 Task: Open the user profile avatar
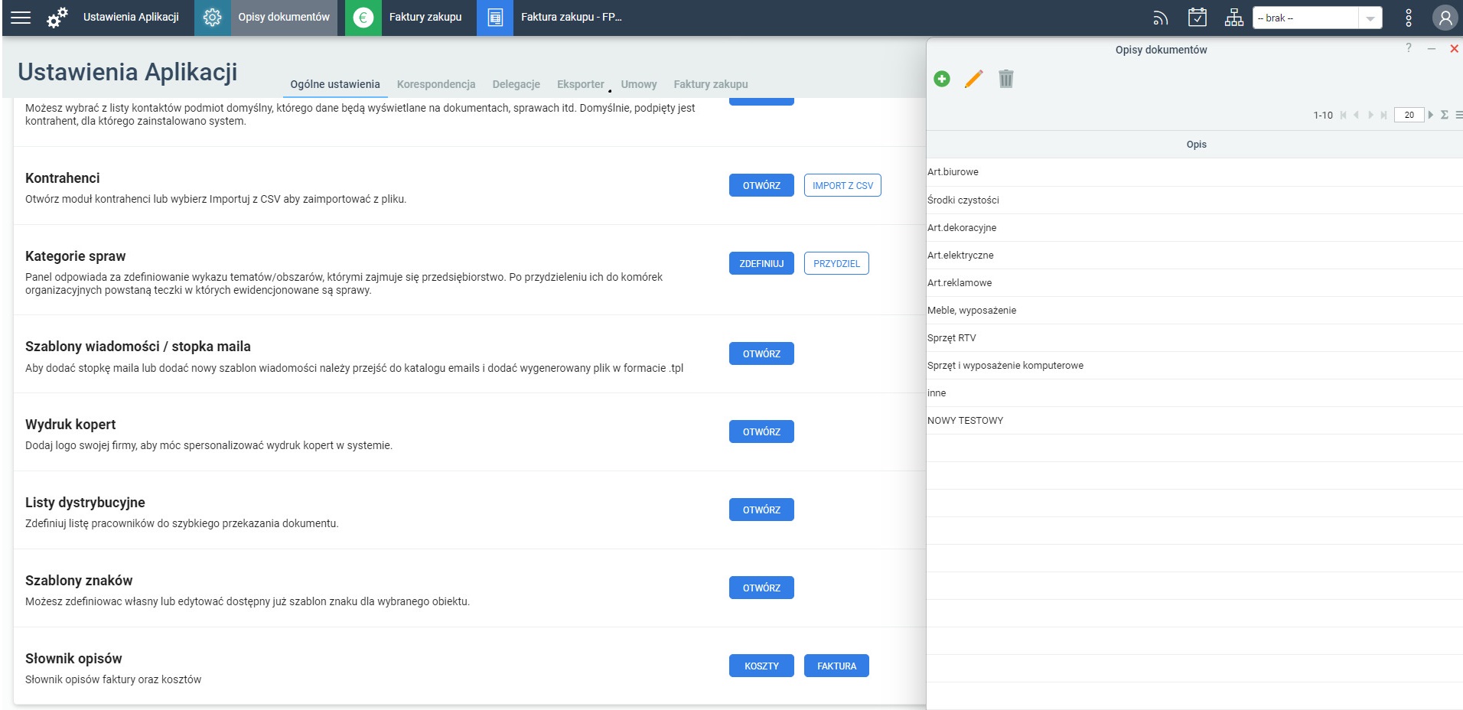point(1445,18)
